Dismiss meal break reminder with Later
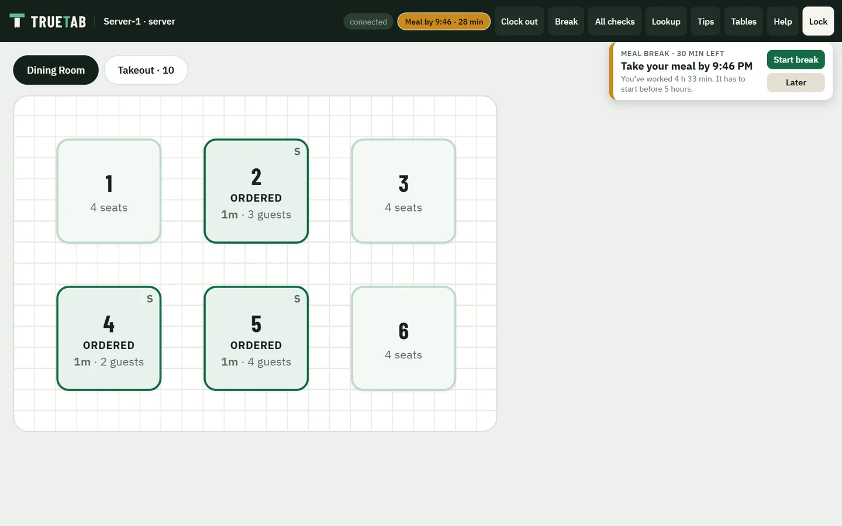842x526 pixels. [x=796, y=82]
